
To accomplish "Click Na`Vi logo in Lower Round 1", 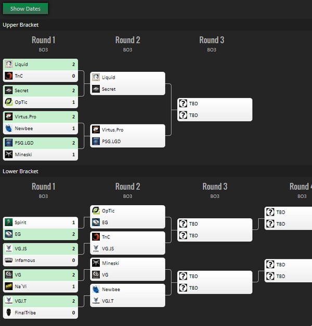I will pos(9,286).
